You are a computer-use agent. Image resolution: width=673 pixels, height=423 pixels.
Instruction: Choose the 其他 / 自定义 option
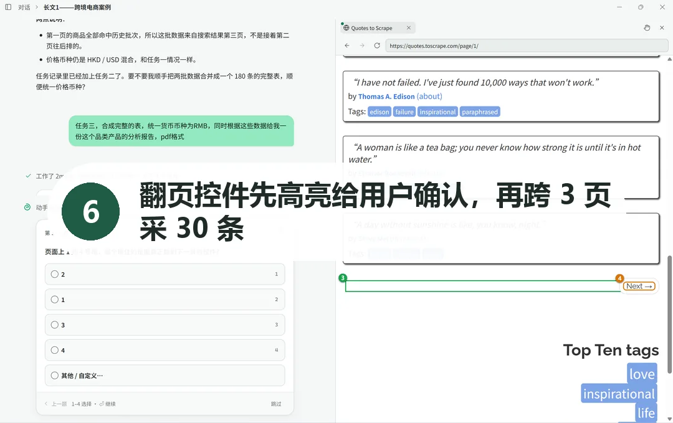tap(165, 376)
